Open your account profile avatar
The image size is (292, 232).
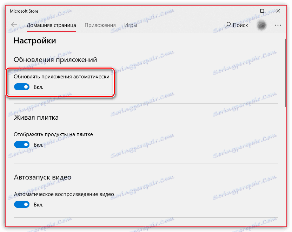pyautogui.click(x=261, y=25)
